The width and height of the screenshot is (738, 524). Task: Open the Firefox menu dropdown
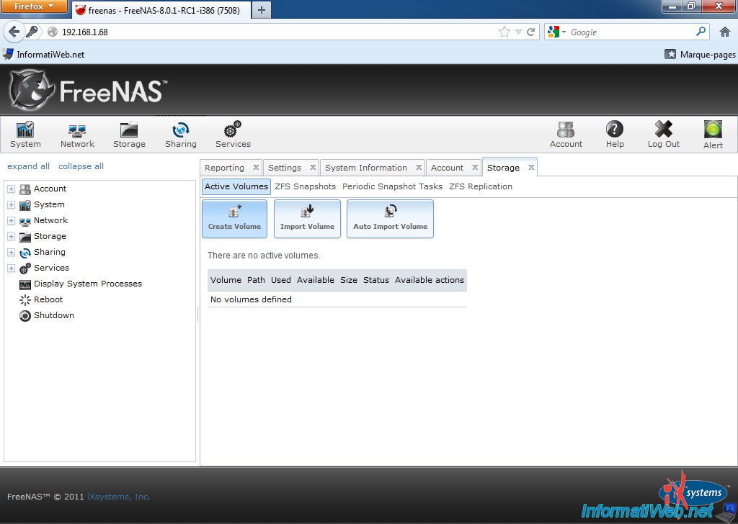[33, 6]
